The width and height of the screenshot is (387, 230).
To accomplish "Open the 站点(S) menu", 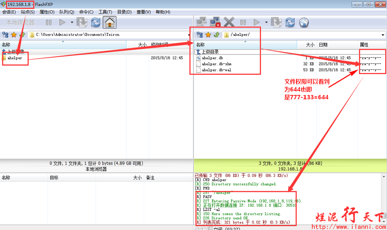I will click(x=28, y=12).
